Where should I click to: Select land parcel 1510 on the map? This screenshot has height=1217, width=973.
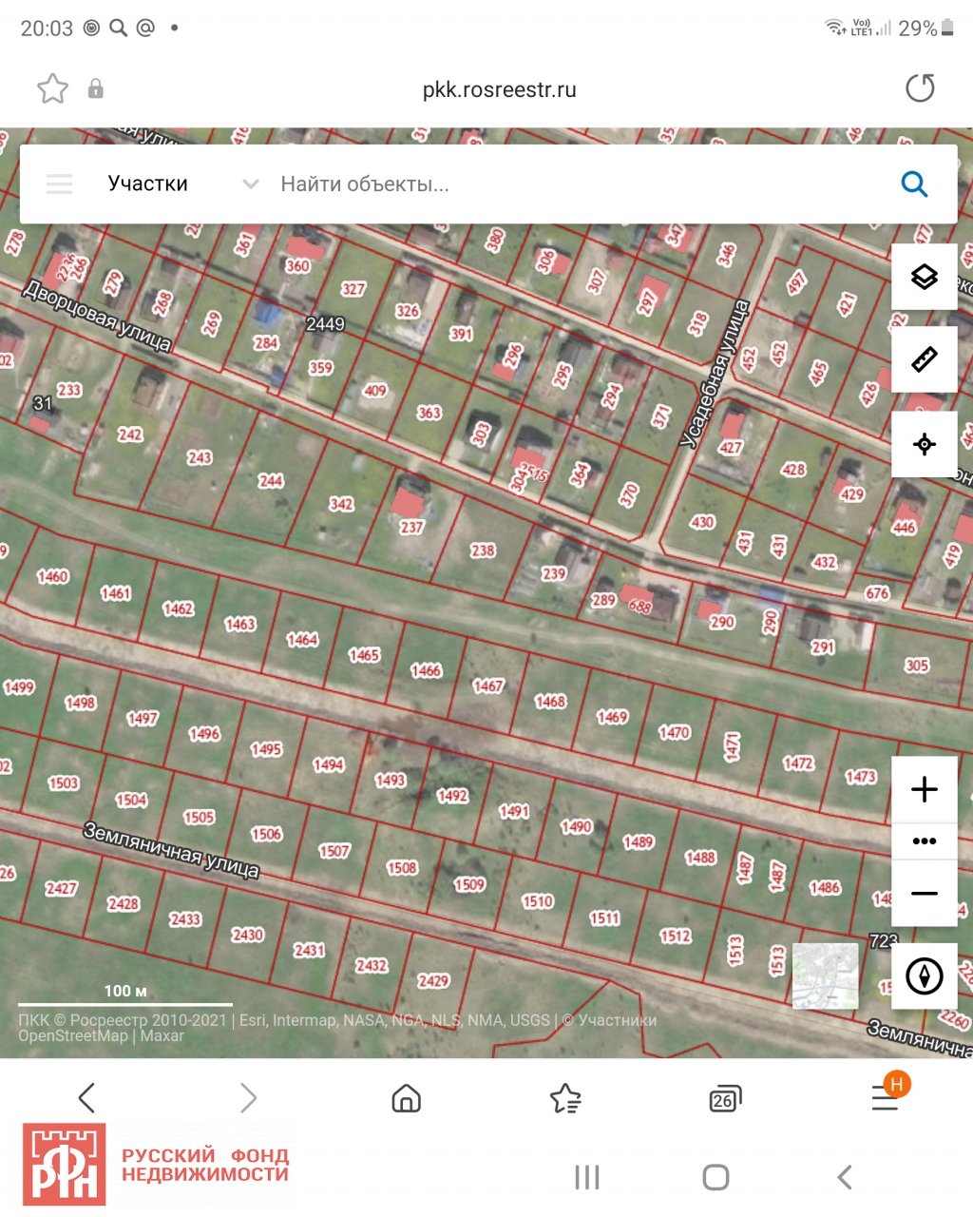click(538, 900)
